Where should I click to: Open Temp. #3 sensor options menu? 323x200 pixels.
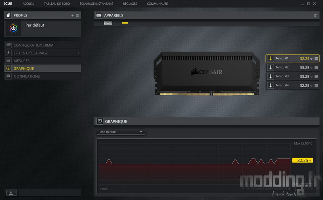[x=316, y=76]
